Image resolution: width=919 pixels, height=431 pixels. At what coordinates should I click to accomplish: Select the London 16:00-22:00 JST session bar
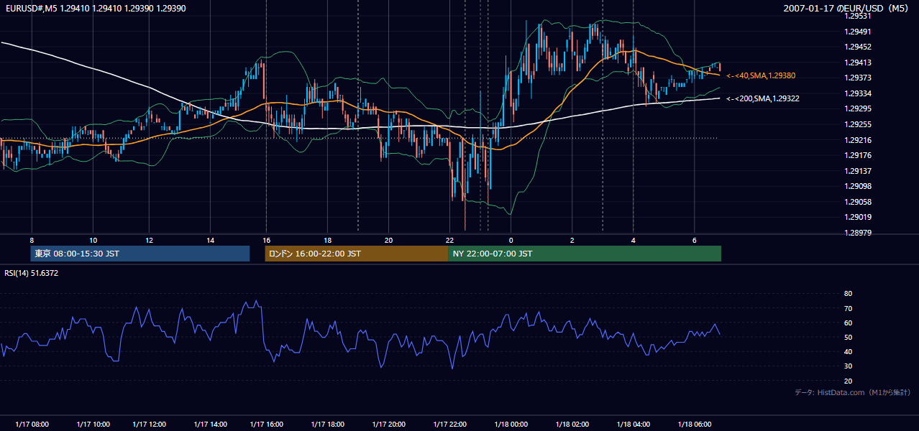coord(356,254)
